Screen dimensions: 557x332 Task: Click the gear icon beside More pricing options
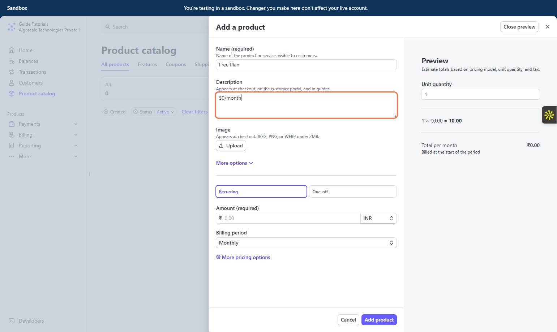[218, 257]
